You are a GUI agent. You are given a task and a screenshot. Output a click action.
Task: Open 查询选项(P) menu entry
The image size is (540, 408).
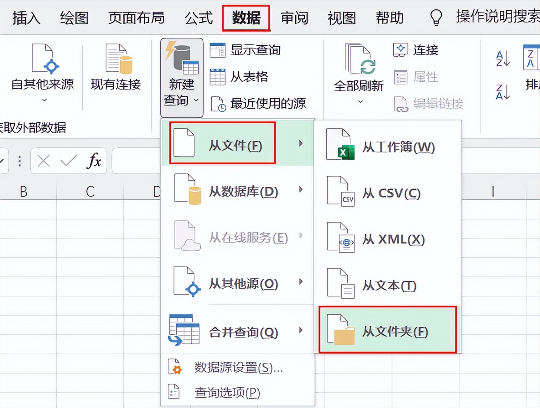(x=238, y=392)
